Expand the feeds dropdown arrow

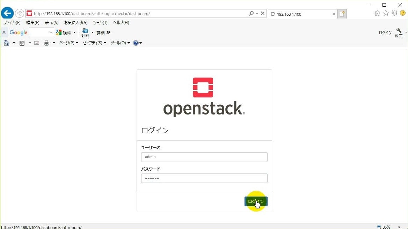30,43
